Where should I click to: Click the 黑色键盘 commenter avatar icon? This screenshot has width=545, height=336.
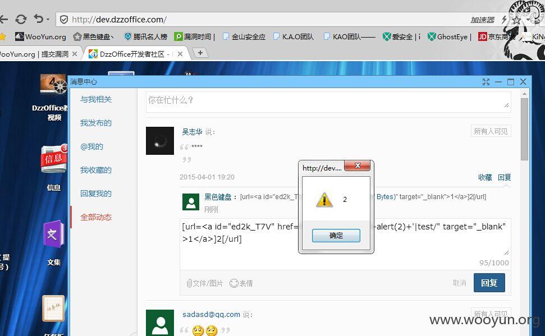pyautogui.click(x=191, y=202)
